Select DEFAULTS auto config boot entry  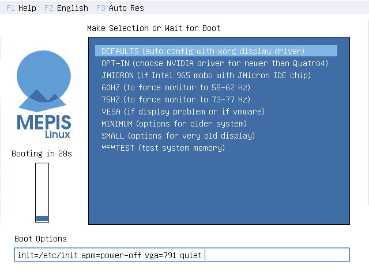pyautogui.click(x=216, y=51)
